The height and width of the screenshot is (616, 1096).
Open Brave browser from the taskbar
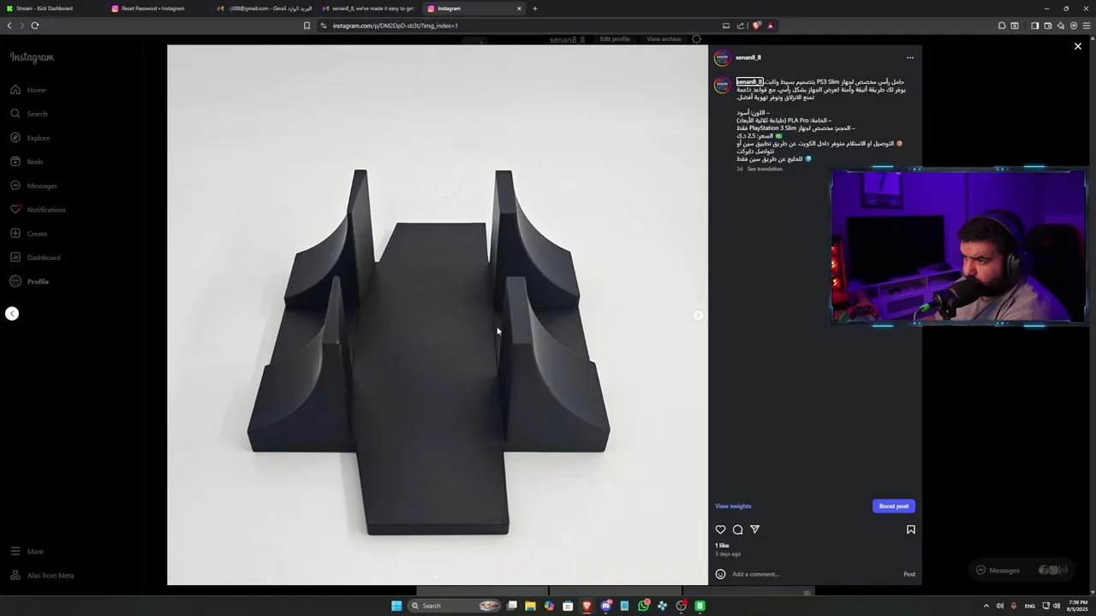[587, 606]
